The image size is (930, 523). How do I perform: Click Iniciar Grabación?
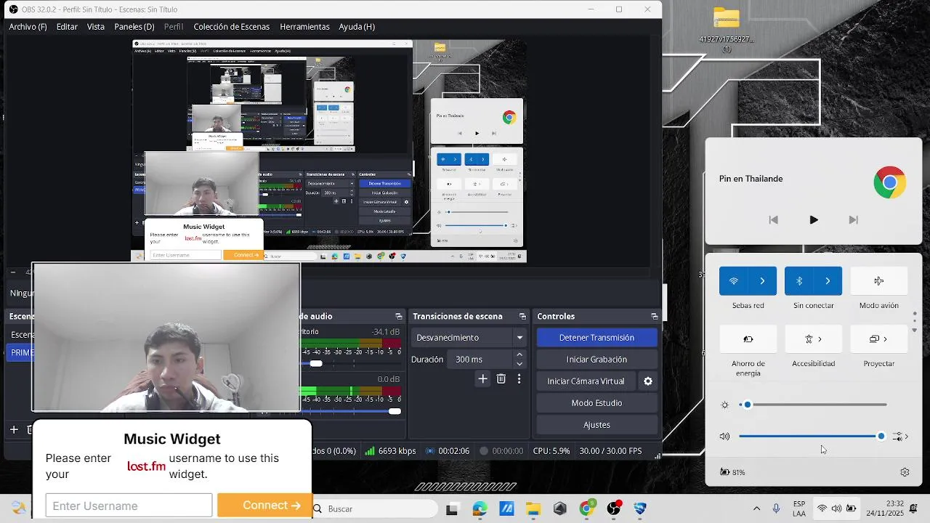click(597, 360)
